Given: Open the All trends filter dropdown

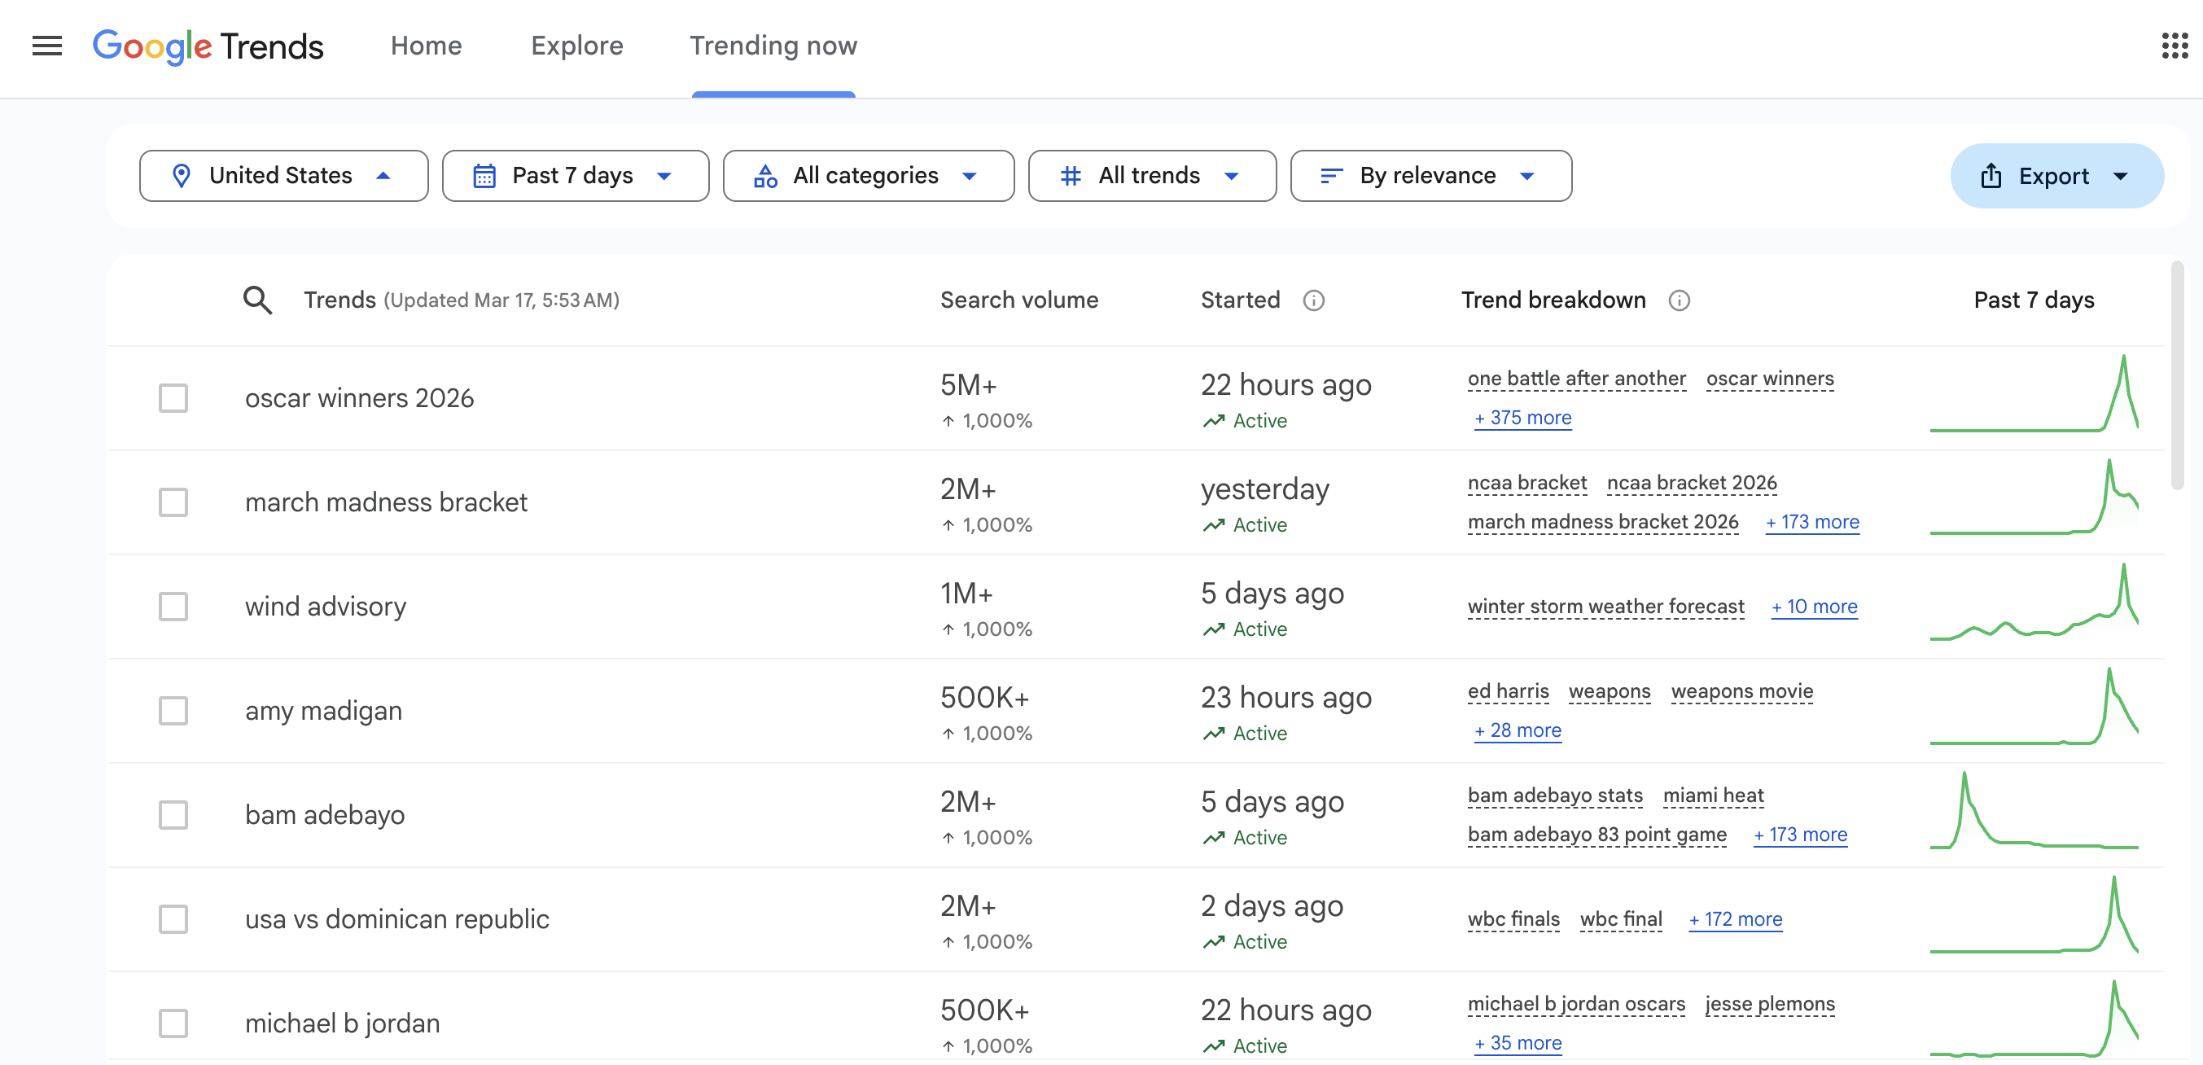Looking at the screenshot, I should (1151, 176).
